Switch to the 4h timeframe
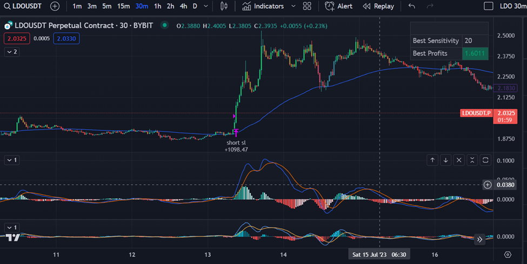This screenshot has height=264, width=527. click(184, 6)
